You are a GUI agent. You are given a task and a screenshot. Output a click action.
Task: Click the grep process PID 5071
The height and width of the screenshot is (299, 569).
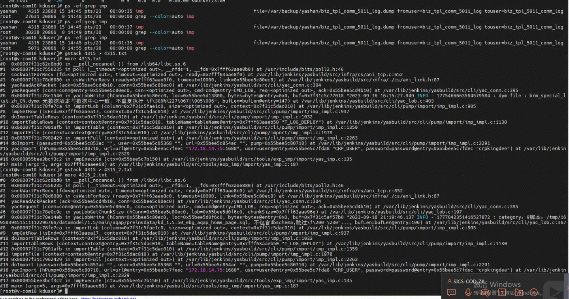pyautogui.click(x=33, y=48)
